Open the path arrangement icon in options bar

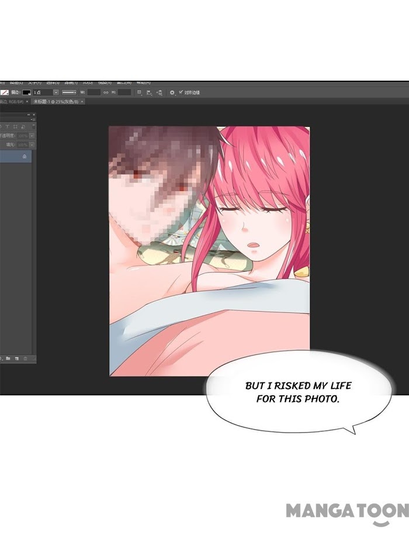point(160,92)
